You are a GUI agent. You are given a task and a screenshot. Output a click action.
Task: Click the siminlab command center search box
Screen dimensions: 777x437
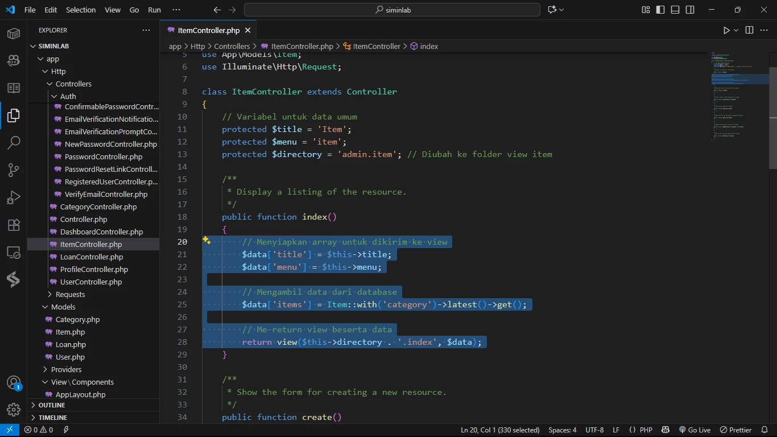tap(392, 10)
